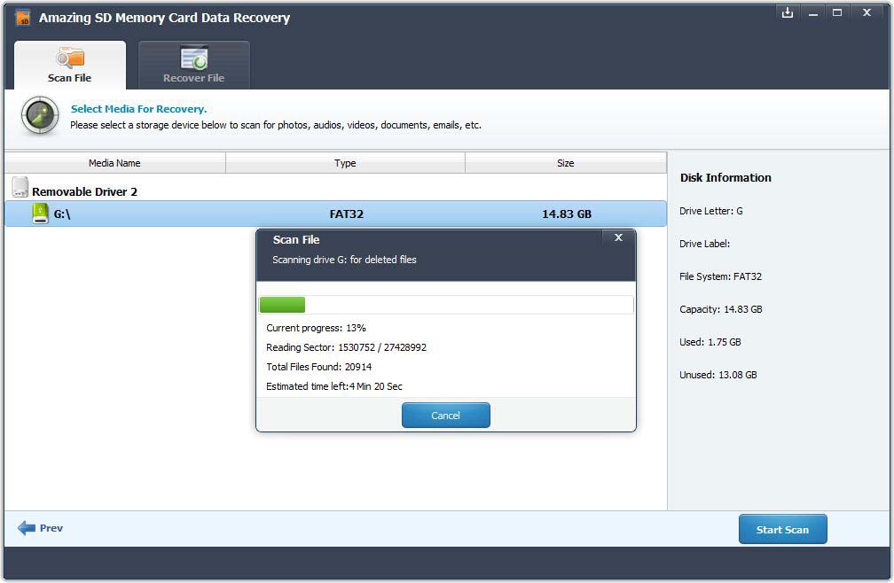Click the Drive Label: text
894x583 pixels.
704,244
